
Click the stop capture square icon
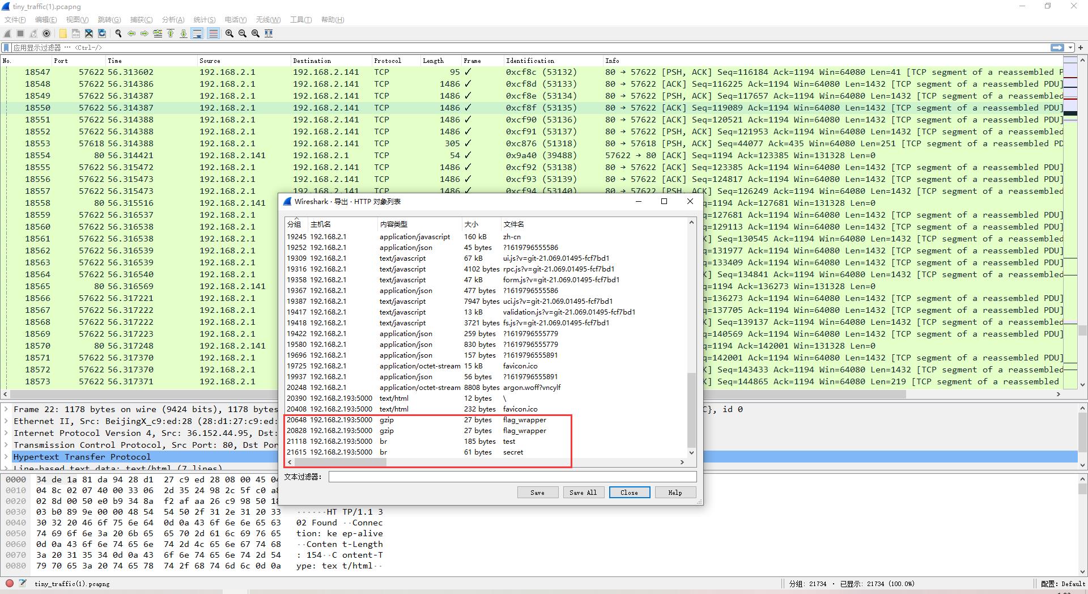(21, 33)
